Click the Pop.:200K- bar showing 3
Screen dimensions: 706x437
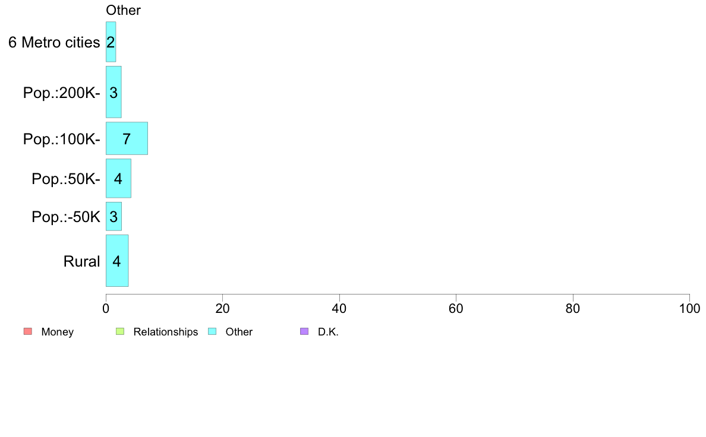pos(114,92)
